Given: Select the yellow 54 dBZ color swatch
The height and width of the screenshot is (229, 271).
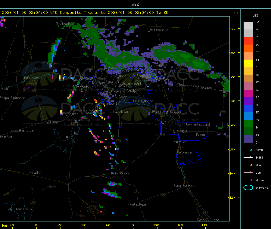Looking at the screenshot, I should (x=248, y=63).
